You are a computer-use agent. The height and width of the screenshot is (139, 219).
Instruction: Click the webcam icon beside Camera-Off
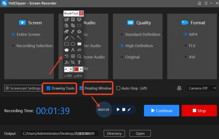[x=179, y=88]
